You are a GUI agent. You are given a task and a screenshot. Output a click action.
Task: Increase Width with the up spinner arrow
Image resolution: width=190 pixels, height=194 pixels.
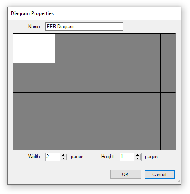[x=64, y=155]
